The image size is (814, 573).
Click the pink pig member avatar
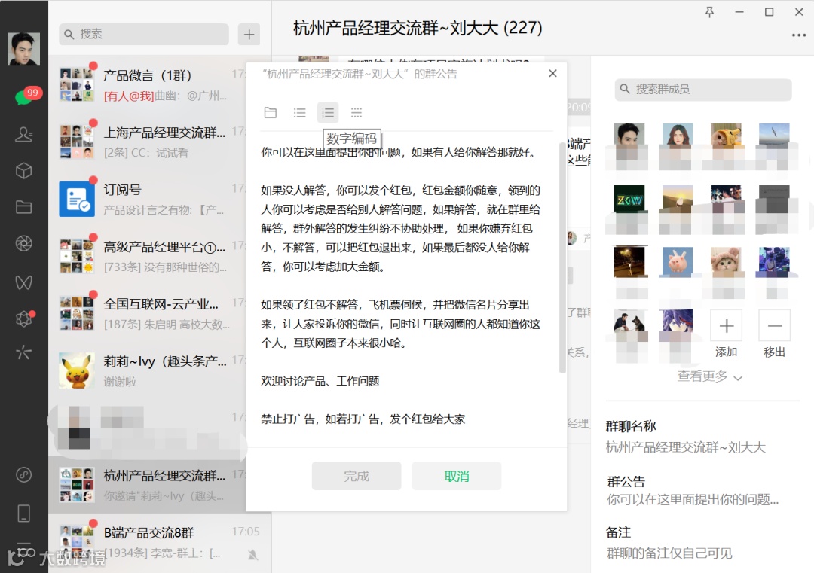(x=678, y=262)
